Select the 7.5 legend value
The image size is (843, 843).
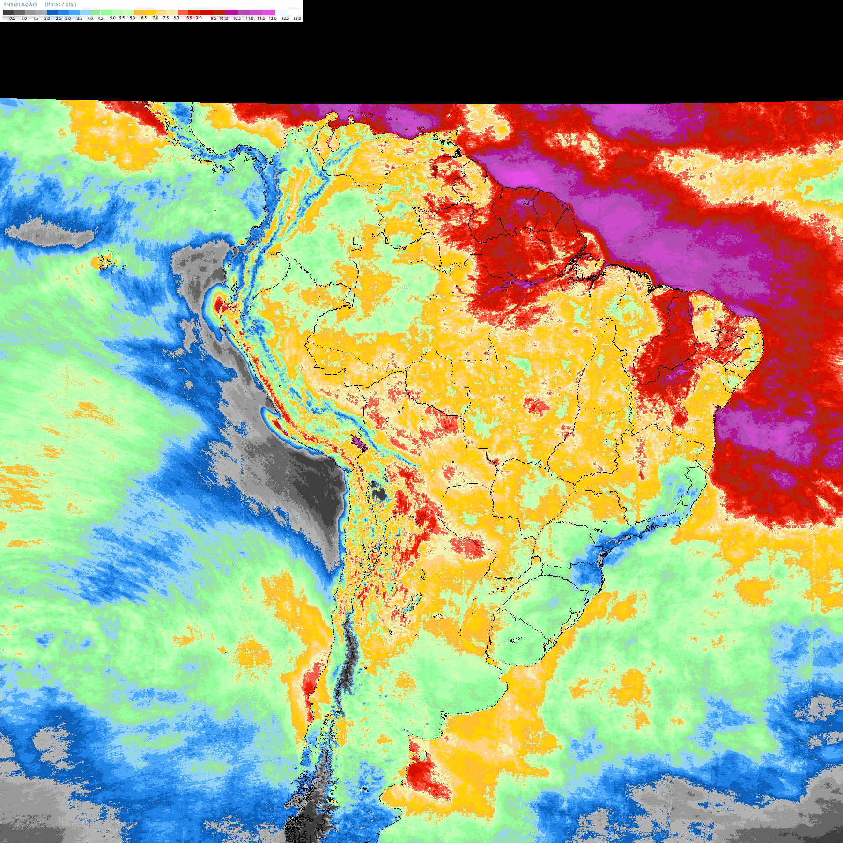166,18
